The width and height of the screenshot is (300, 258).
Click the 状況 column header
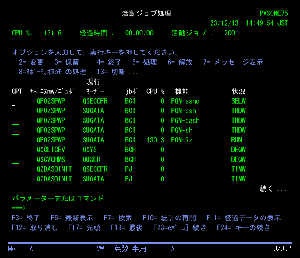238,91
